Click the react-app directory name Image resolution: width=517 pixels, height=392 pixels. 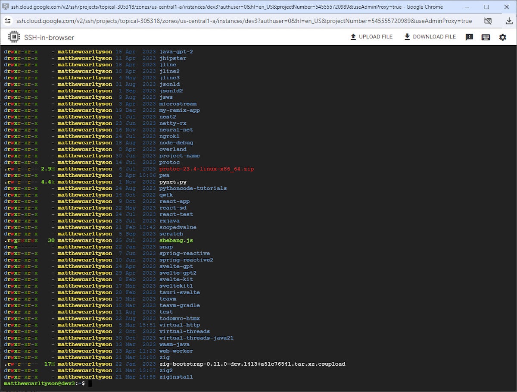click(174, 201)
